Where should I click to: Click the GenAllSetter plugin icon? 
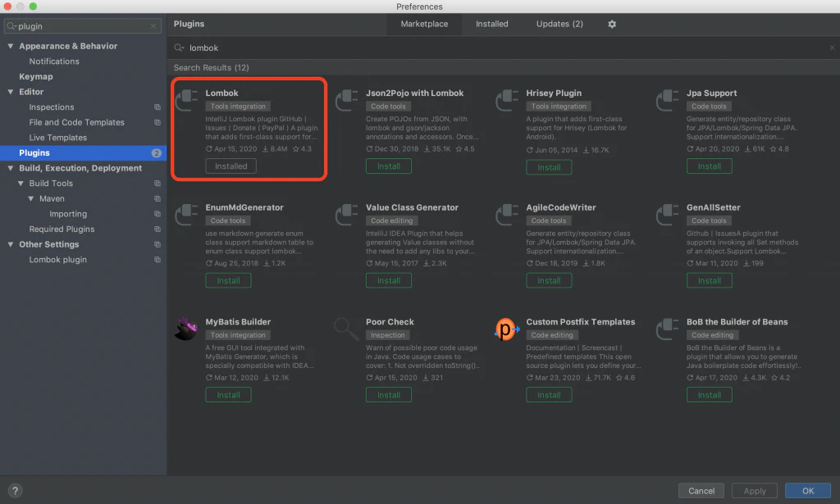(x=668, y=215)
